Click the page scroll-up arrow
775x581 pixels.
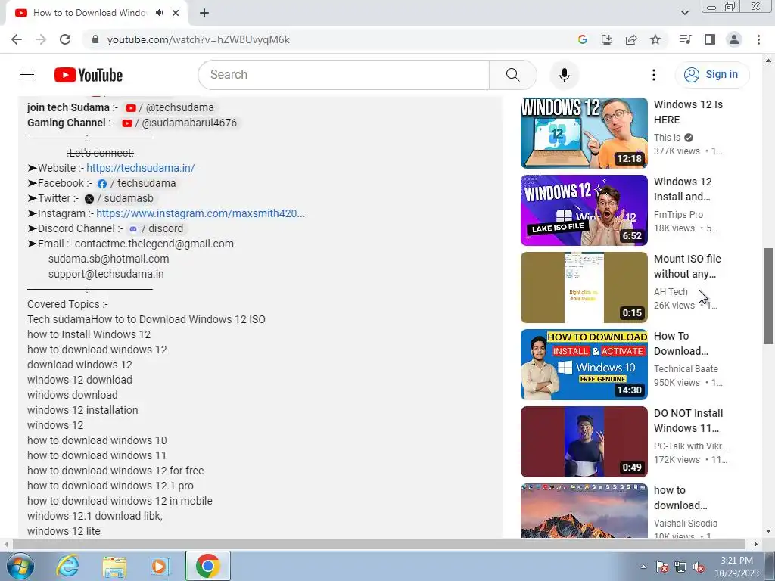[x=768, y=61]
